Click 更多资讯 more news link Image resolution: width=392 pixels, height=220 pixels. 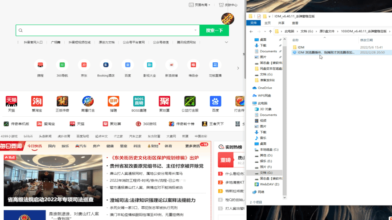[x=193, y=146]
